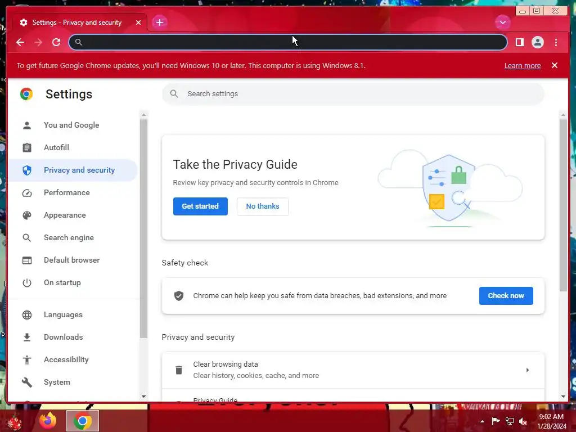Go to Default browser settings
The image size is (576, 432).
click(x=71, y=260)
